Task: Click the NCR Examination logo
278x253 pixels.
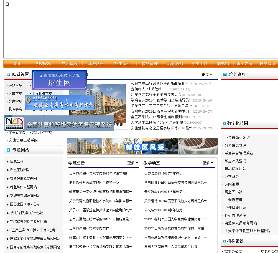Action: point(15,124)
